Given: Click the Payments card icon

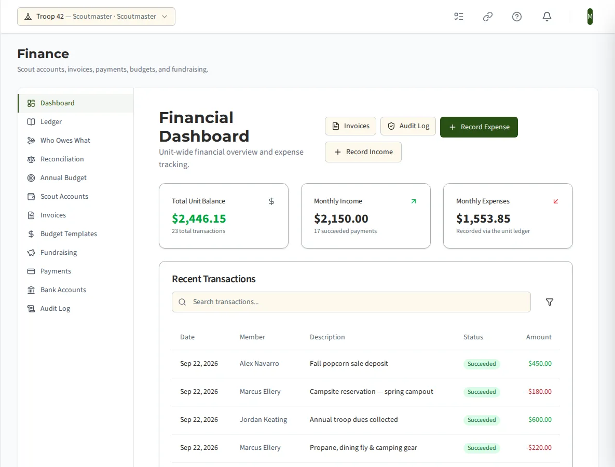Looking at the screenshot, I should click(x=31, y=271).
